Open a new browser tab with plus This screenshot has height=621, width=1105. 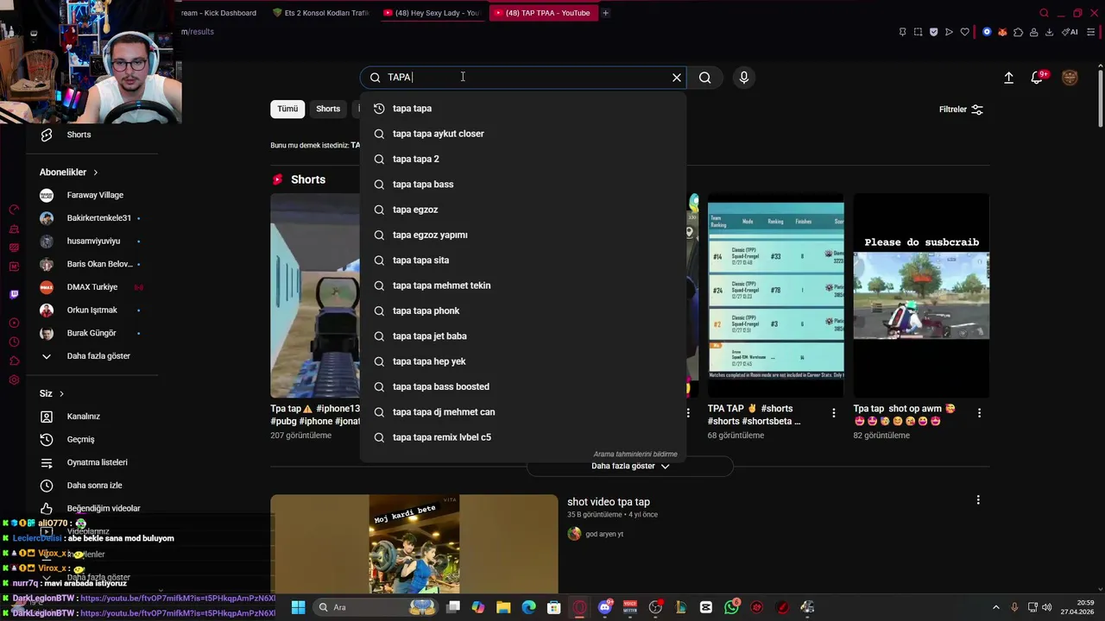coord(605,13)
